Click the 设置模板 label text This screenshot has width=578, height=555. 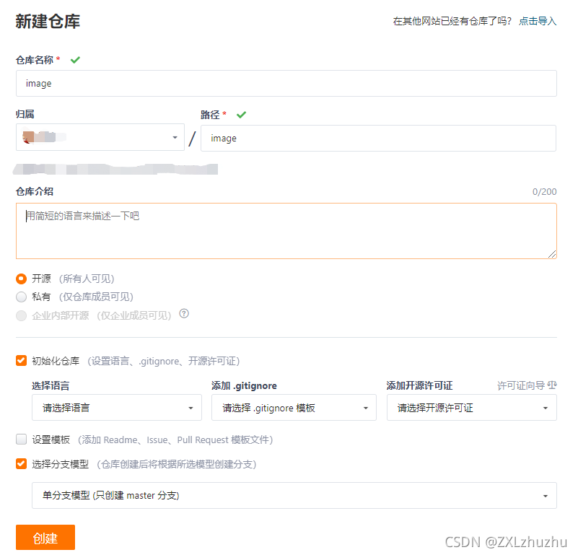(x=51, y=440)
